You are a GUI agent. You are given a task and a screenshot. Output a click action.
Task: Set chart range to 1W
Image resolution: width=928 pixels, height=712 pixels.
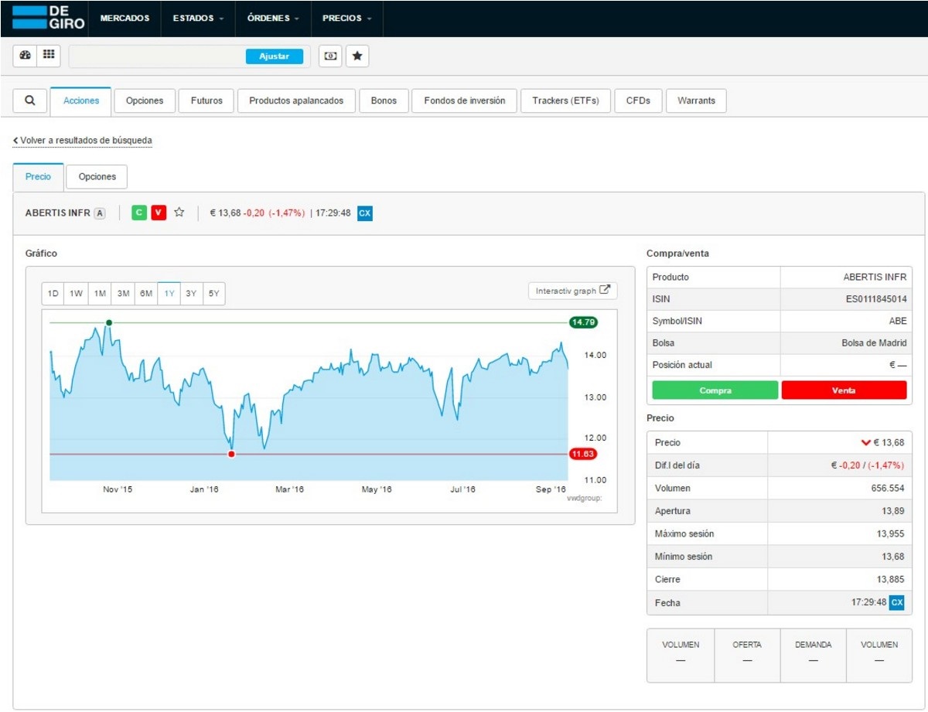pos(76,294)
